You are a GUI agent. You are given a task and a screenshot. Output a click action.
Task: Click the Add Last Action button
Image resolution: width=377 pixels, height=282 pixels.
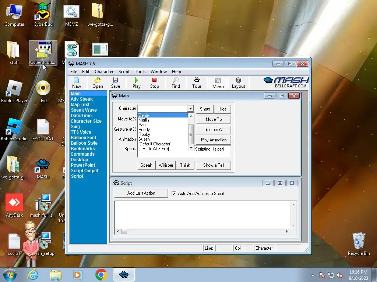[x=141, y=193]
